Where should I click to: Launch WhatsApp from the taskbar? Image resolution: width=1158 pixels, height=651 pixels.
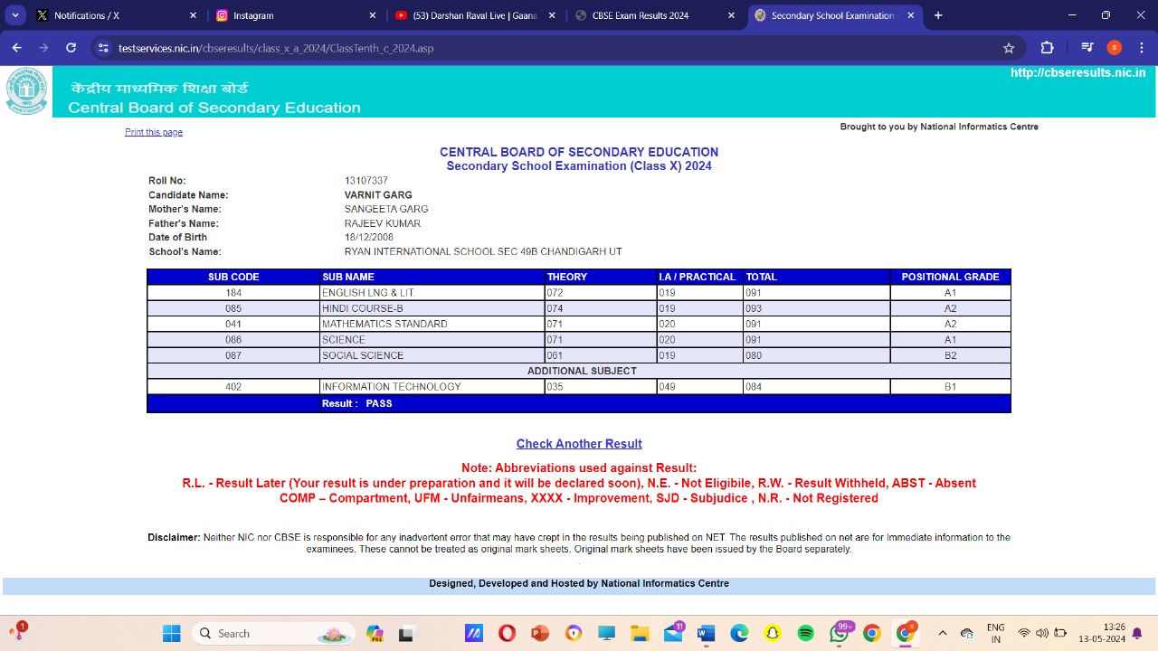coord(839,633)
